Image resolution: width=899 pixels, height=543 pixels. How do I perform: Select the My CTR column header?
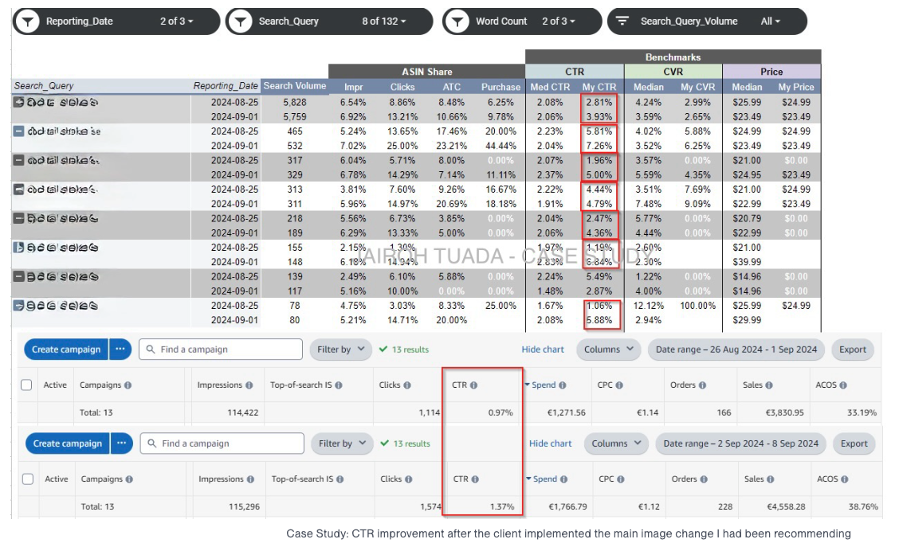click(x=599, y=87)
